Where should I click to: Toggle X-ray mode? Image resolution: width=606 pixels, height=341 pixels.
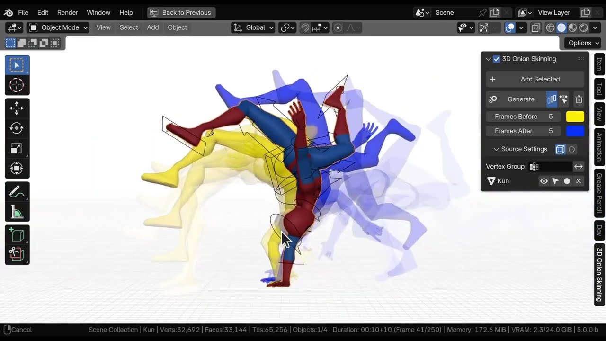[x=536, y=28]
